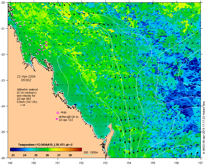The height and width of the screenshot is (165, 206).
Task: Click the longitude axis label "152"
Action: 81,163
